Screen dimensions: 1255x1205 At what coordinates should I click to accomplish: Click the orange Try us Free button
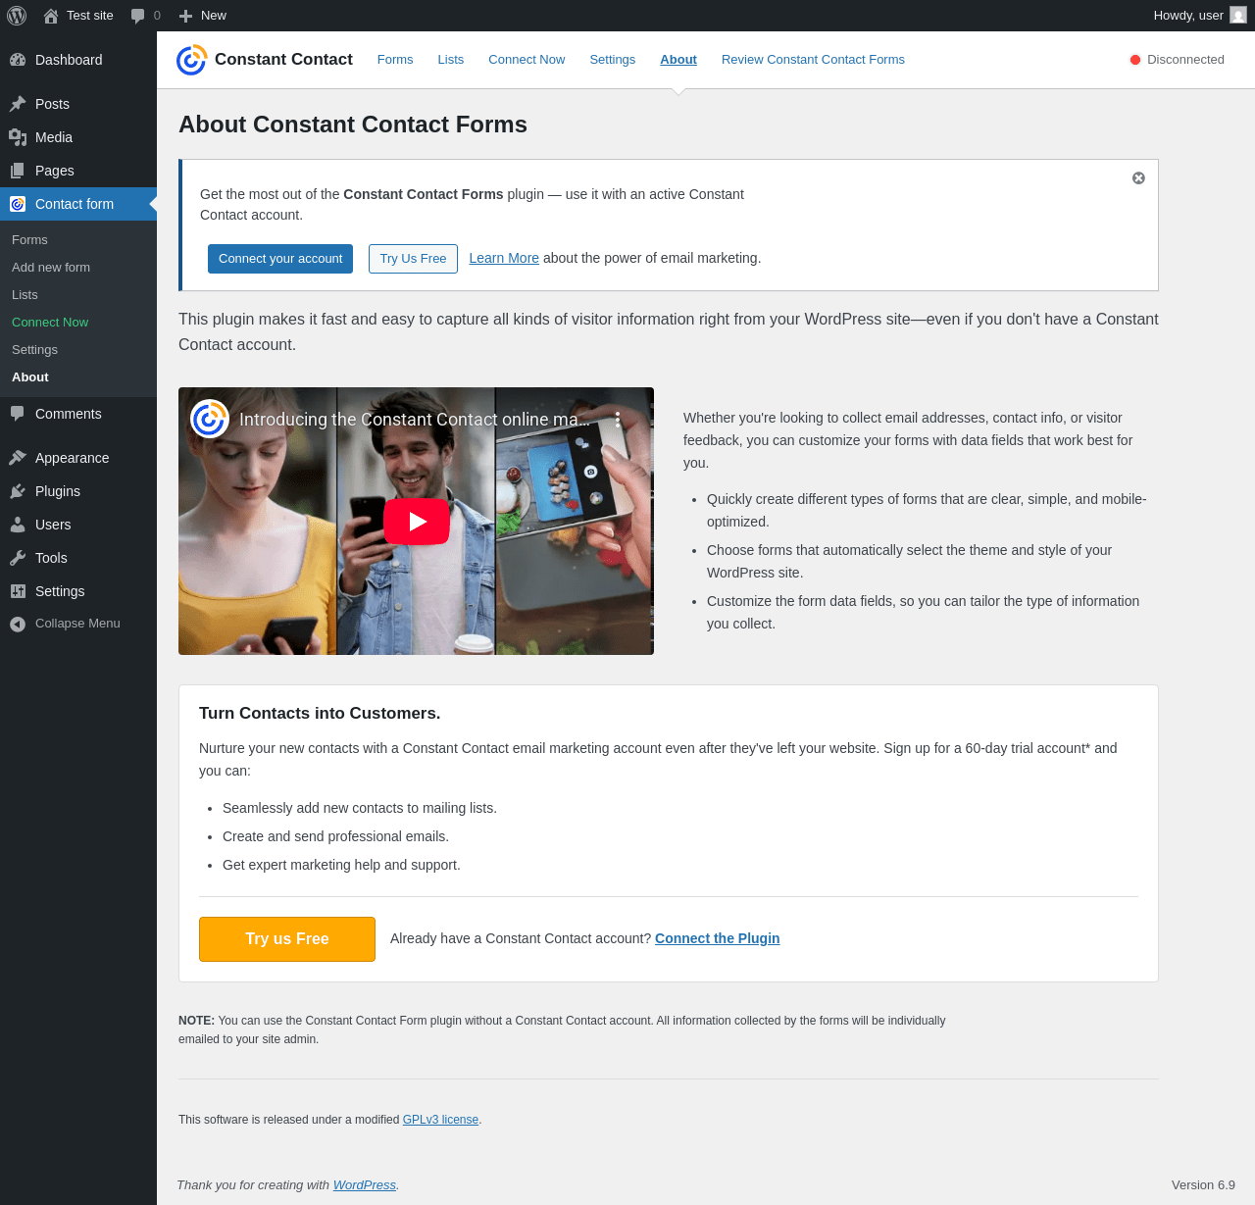(287, 939)
